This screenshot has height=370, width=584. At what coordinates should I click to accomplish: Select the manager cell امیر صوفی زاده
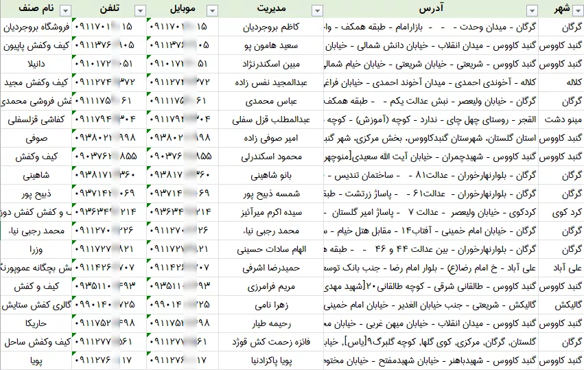click(271, 138)
